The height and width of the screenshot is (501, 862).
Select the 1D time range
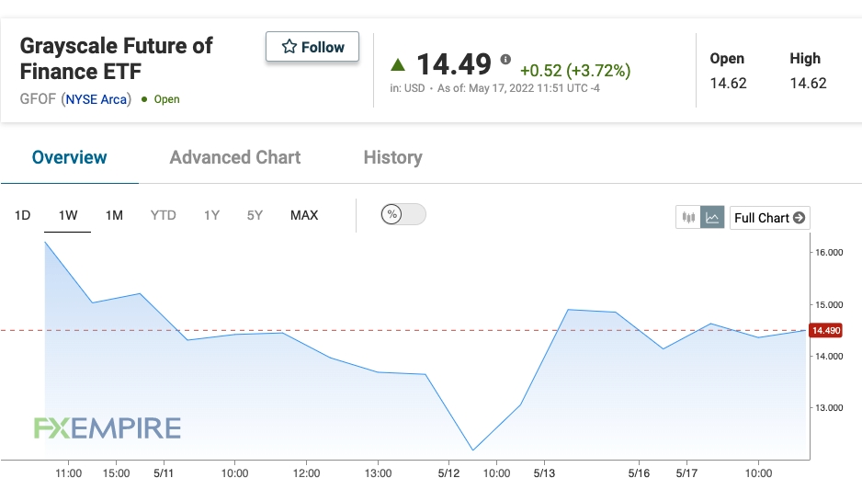(22, 215)
